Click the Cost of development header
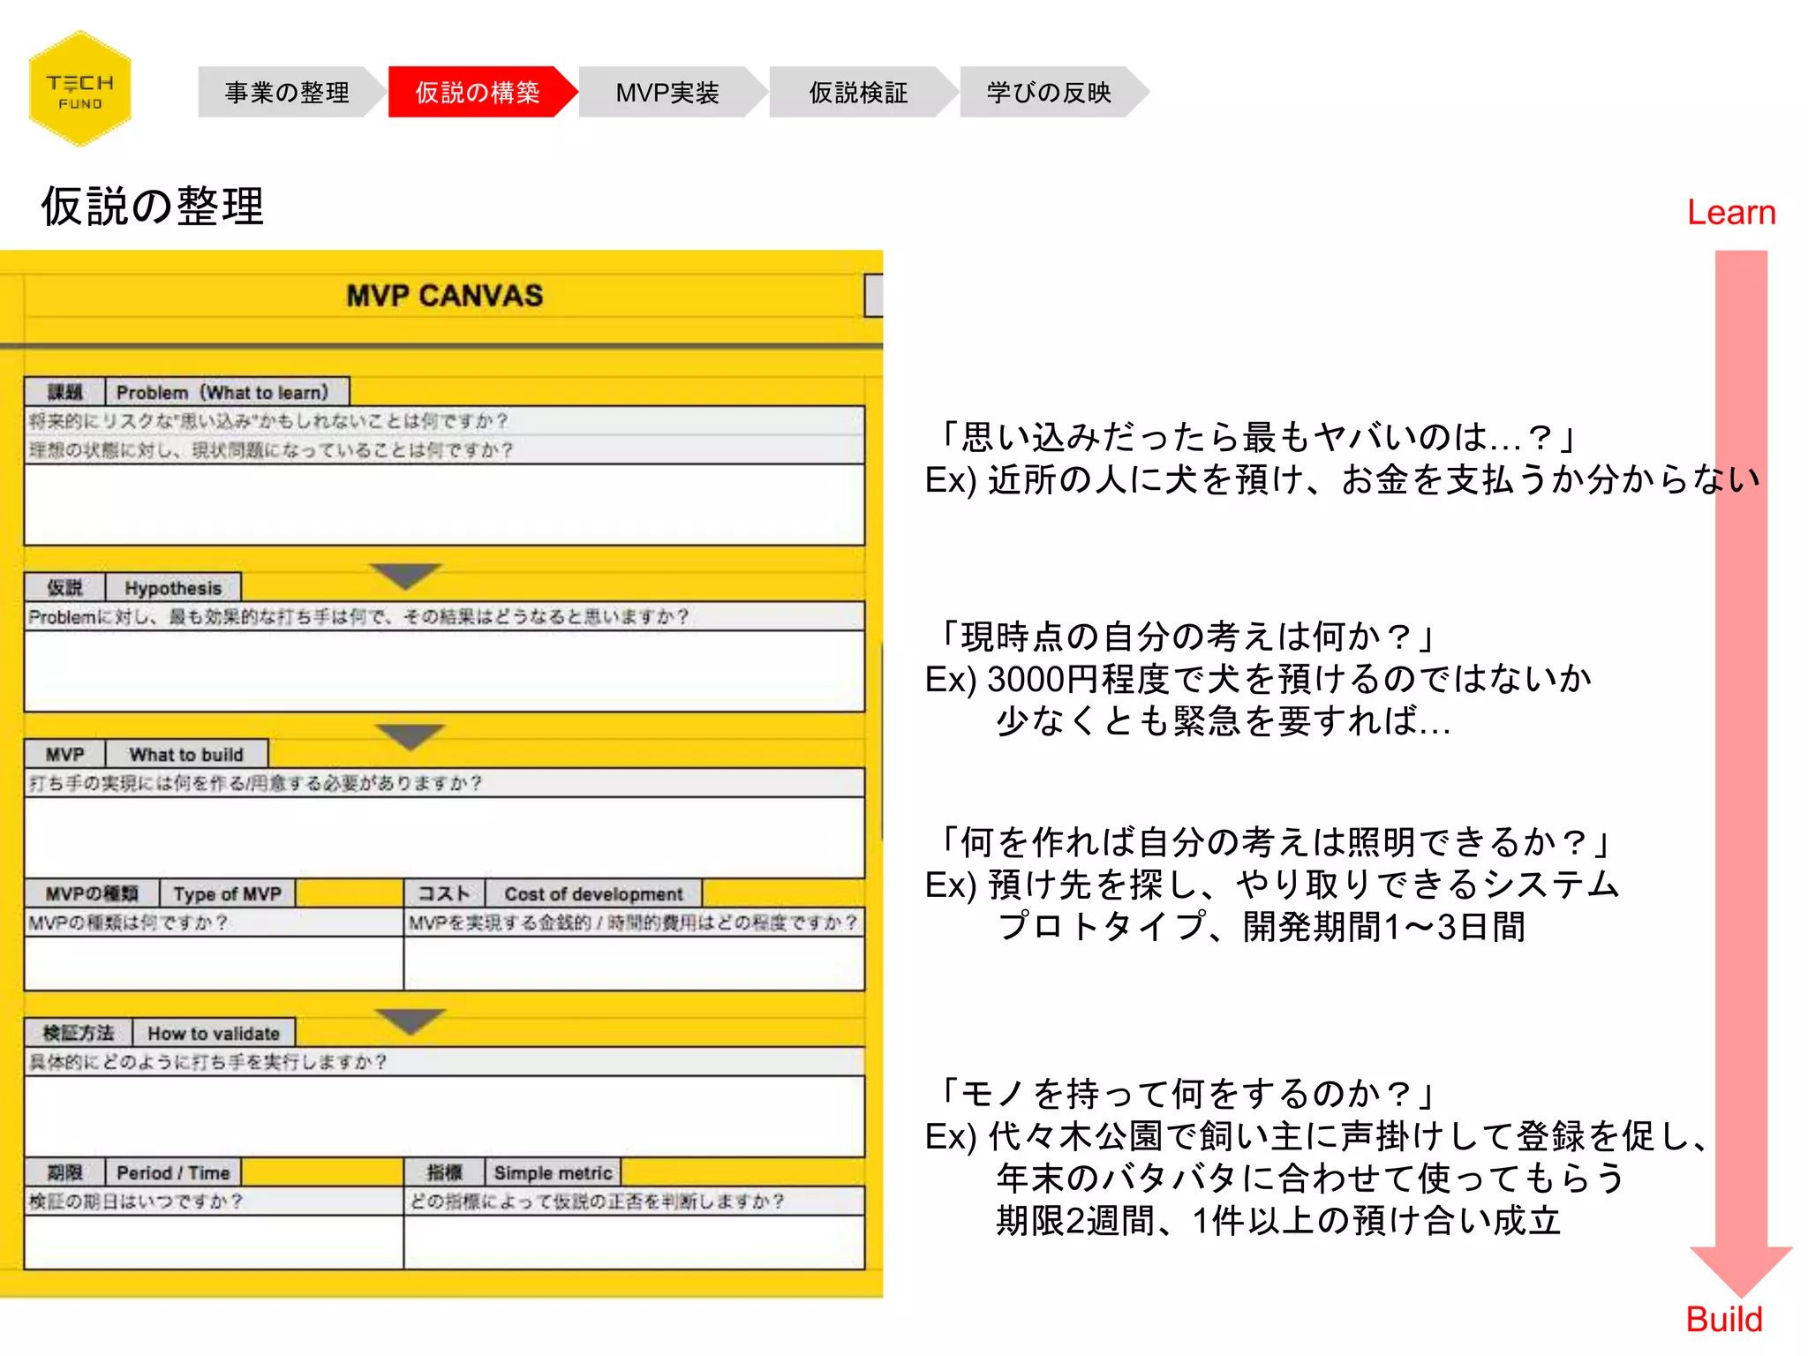This screenshot has height=1356, width=1808. [x=594, y=893]
